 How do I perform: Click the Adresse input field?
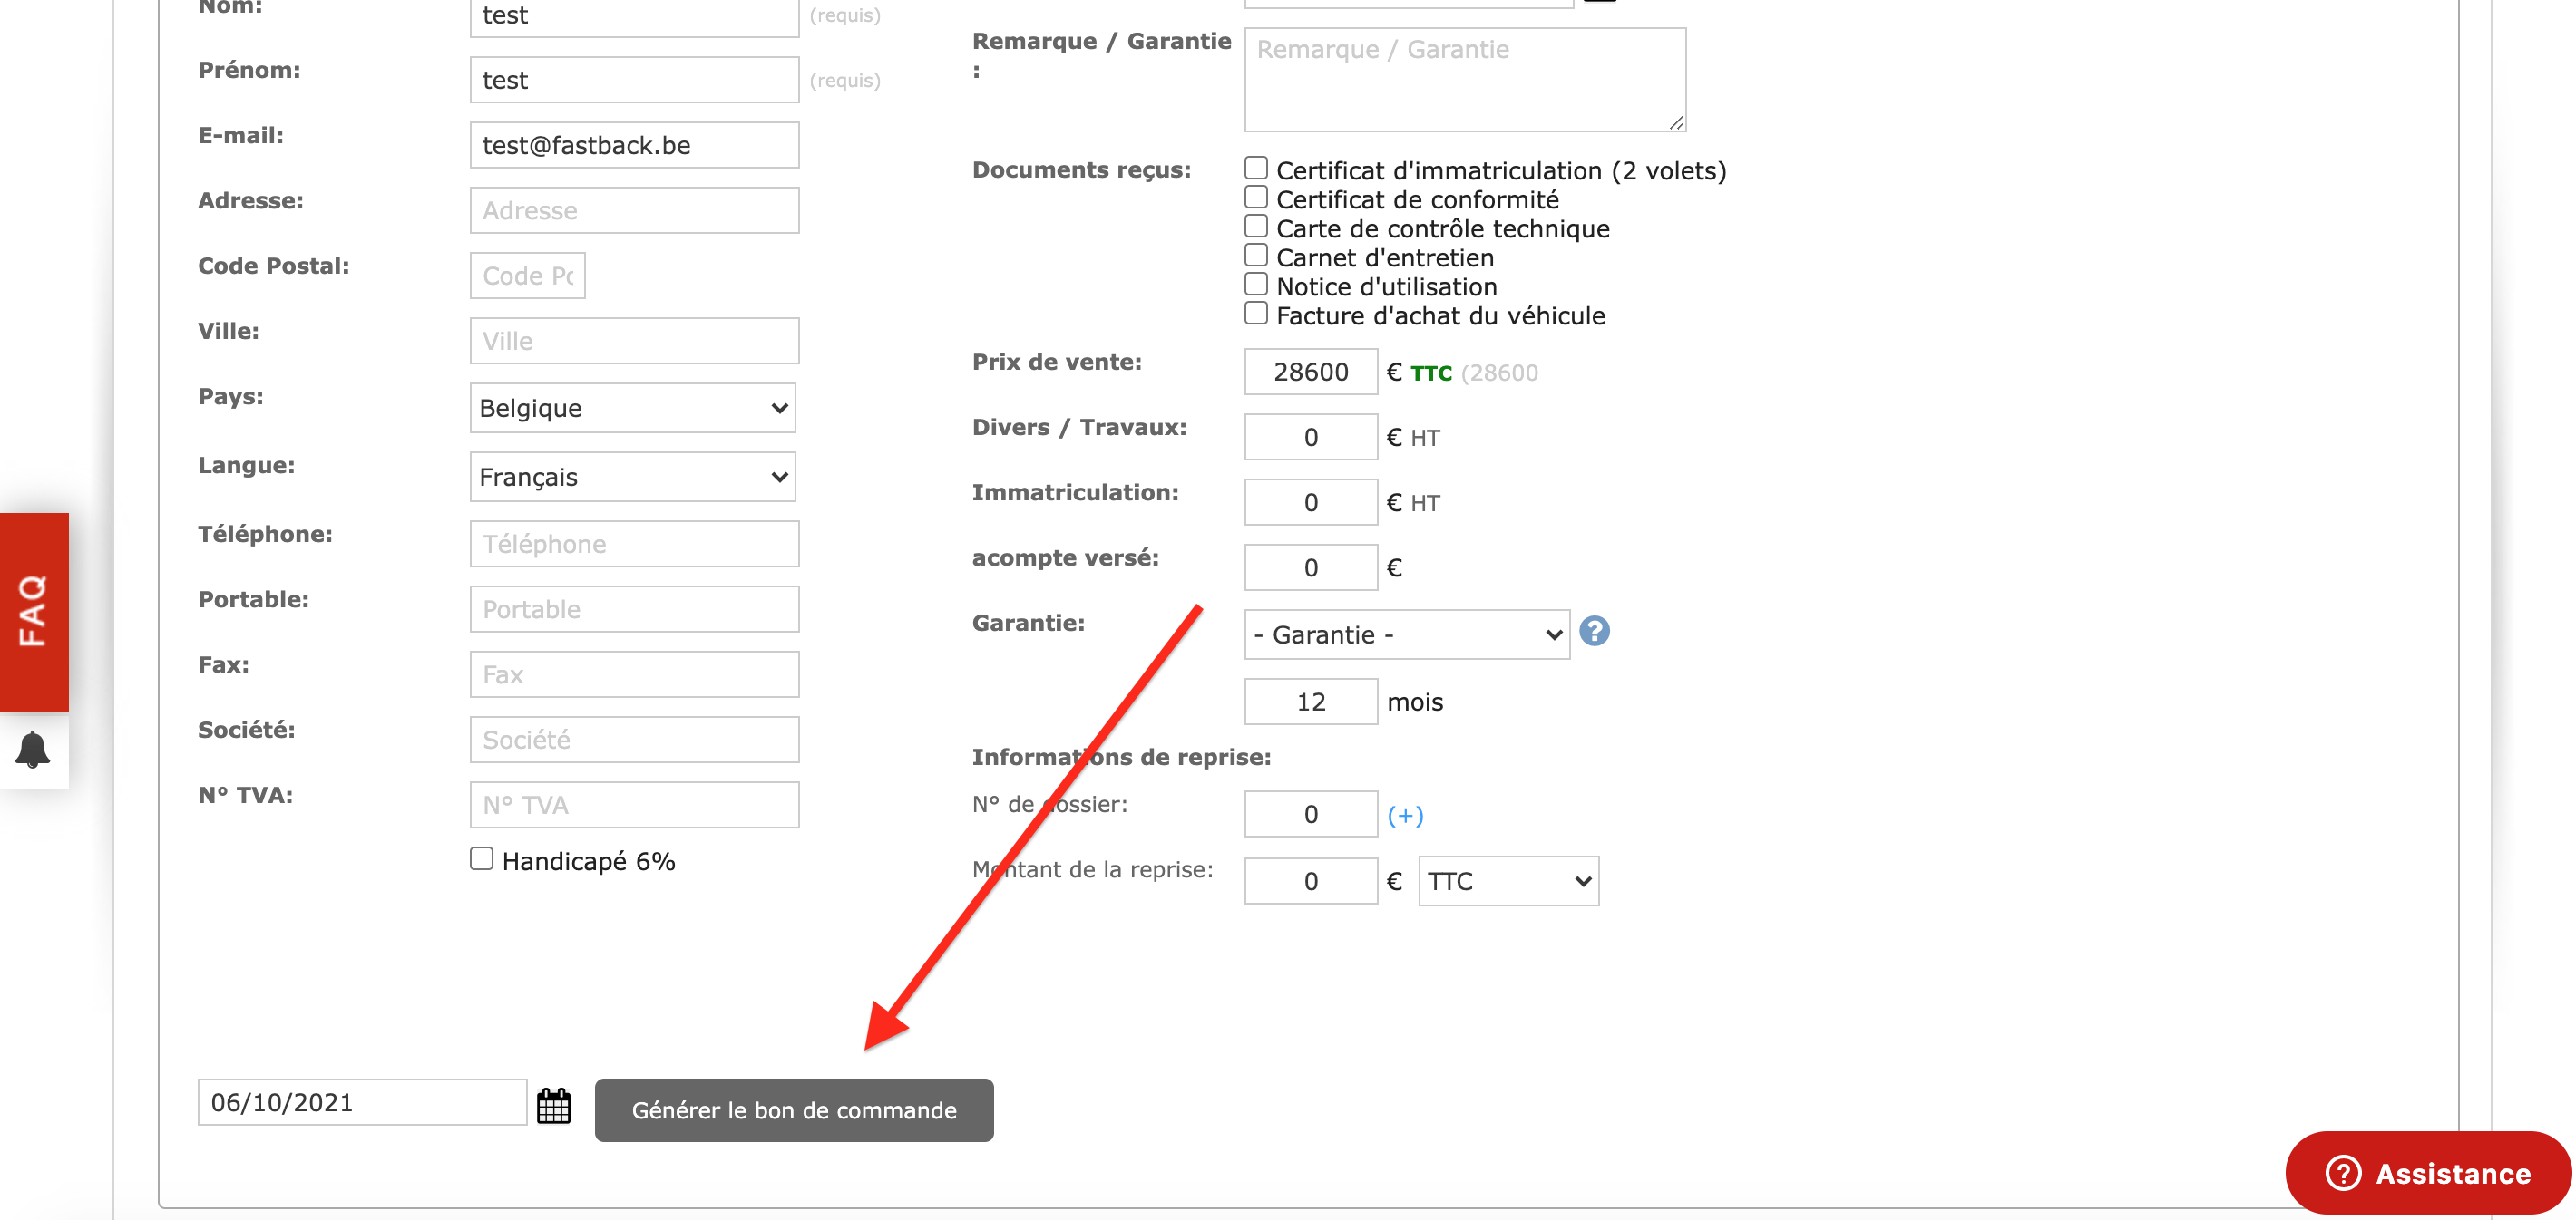(634, 209)
